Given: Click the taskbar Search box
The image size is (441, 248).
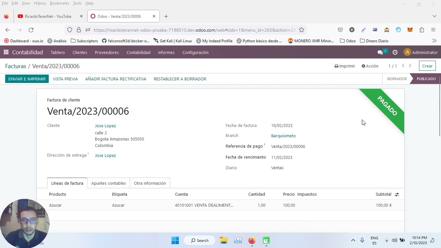Looking at the screenshot, I should point(199,240).
